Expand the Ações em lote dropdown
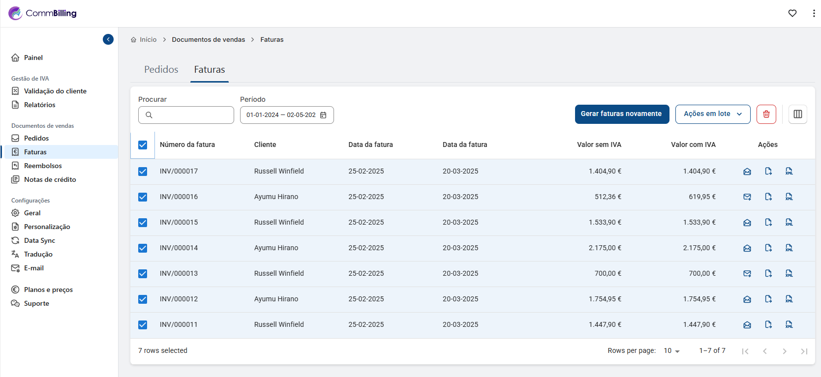821x377 pixels. [712, 114]
